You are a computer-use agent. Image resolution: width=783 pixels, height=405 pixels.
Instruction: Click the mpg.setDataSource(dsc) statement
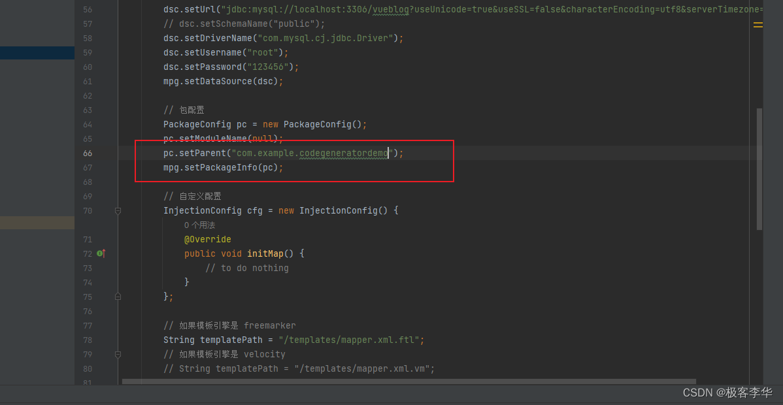click(224, 82)
